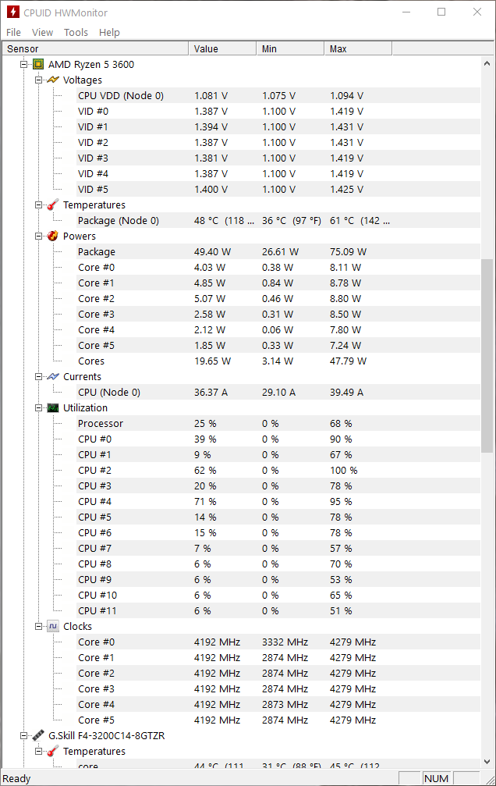Collapse the Clocks tree section

click(x=38, y=626)
